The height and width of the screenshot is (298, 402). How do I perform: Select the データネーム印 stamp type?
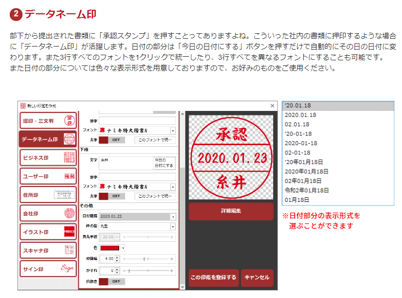[48, 139]
